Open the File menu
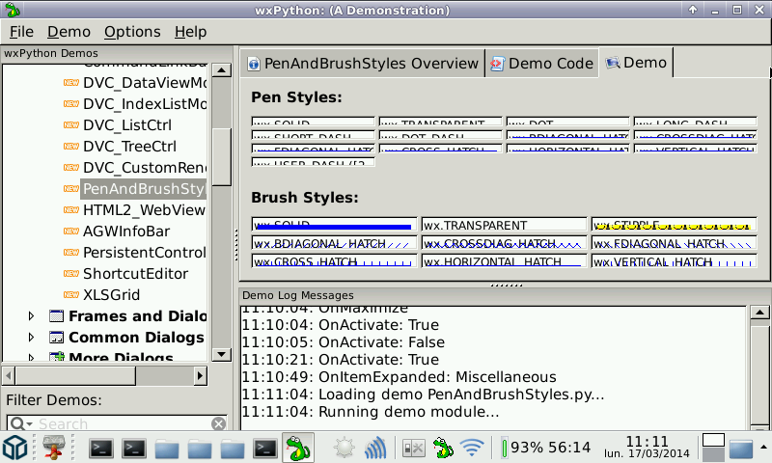Screen dimensions: 772x463 pyautogui.click(x=21, y=32)
